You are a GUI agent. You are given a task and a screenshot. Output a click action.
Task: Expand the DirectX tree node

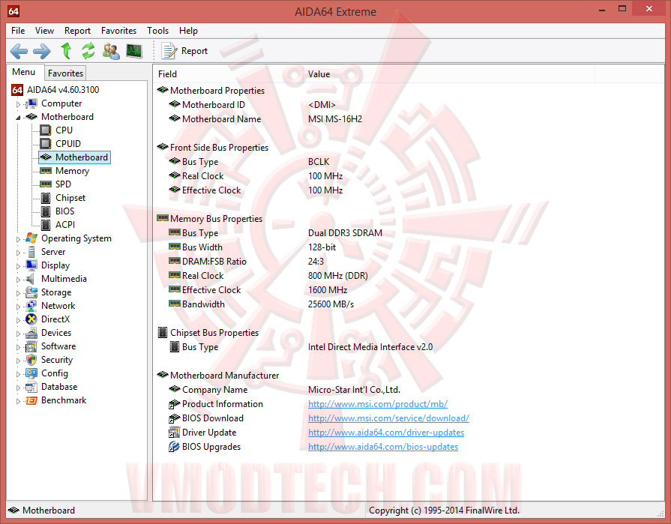(x=18, y=320)
